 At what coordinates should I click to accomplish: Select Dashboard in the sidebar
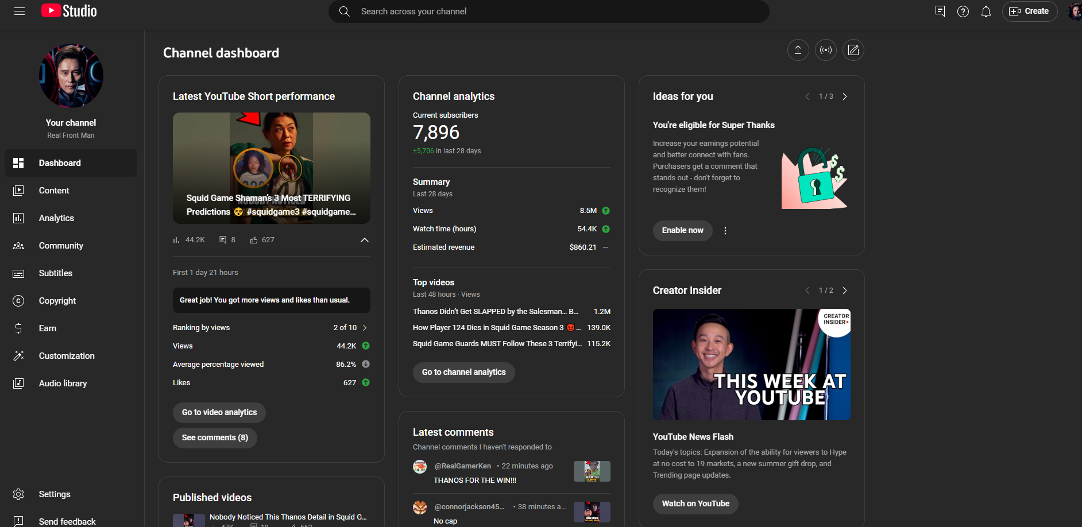click(x=71, y=163)
